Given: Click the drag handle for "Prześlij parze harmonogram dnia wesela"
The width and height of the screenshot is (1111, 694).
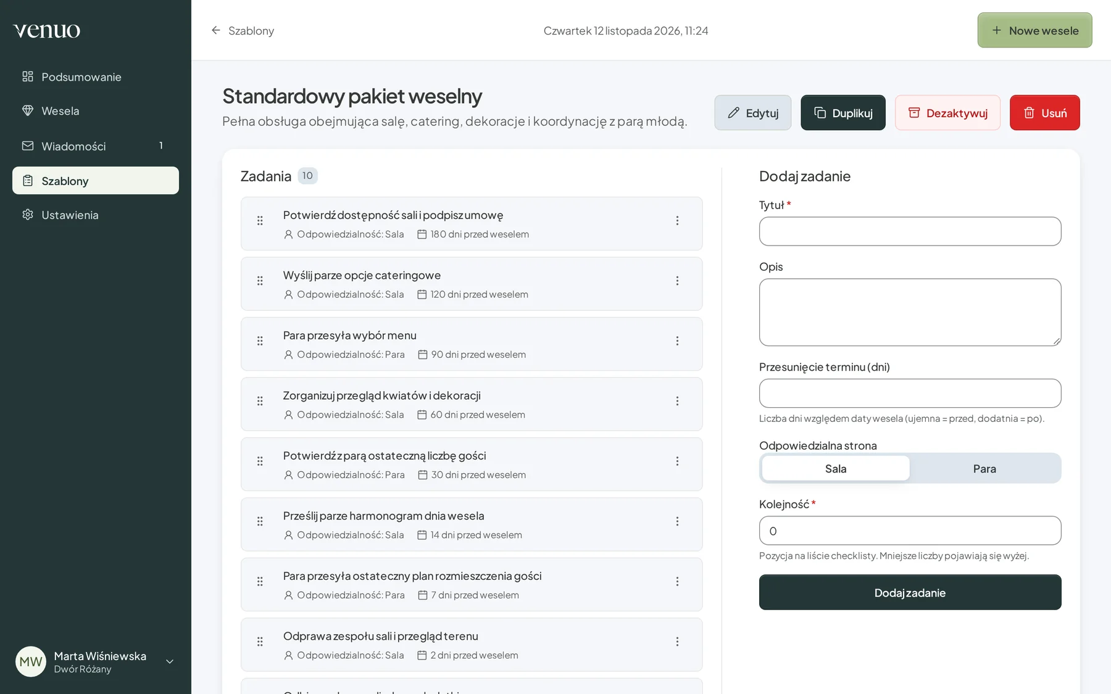Looking at the screenshot, I should [x=260, y=521].
